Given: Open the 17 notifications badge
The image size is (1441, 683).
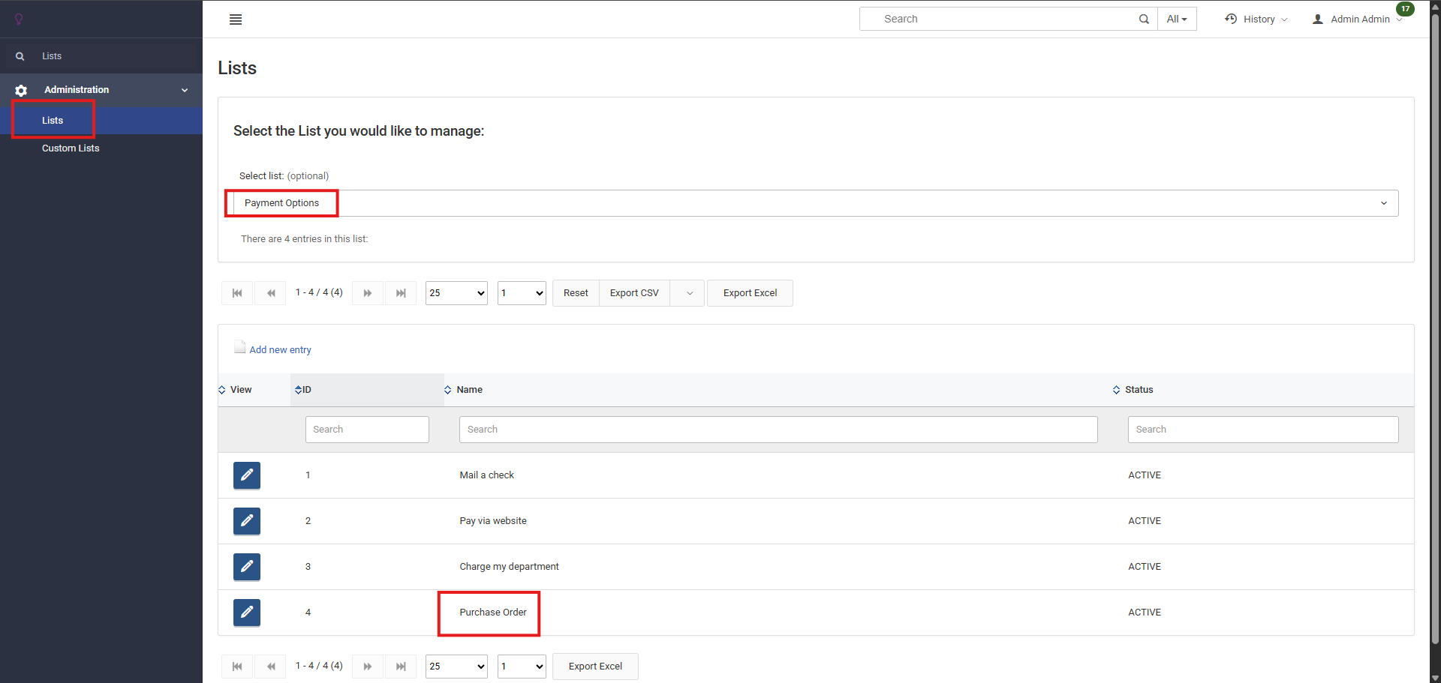Looking at the screenshot, I should pos(1405,9).
